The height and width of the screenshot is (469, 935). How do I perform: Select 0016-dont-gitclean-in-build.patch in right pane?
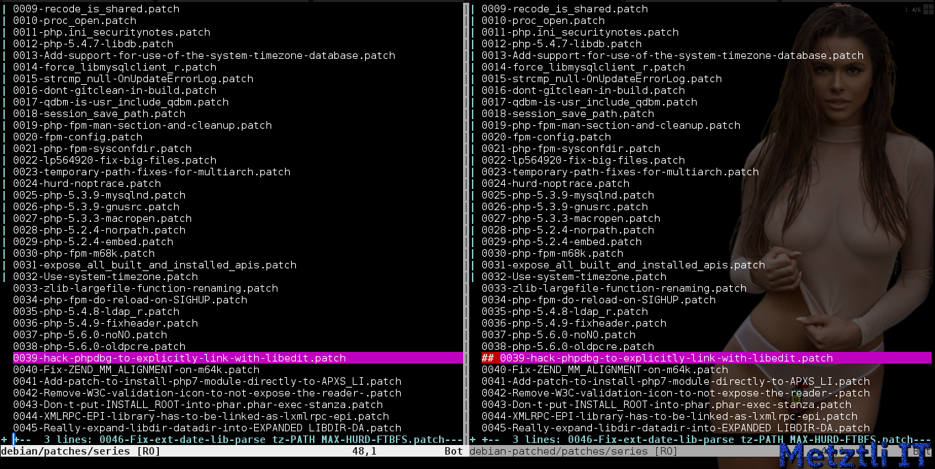click(x=583, y=90)
